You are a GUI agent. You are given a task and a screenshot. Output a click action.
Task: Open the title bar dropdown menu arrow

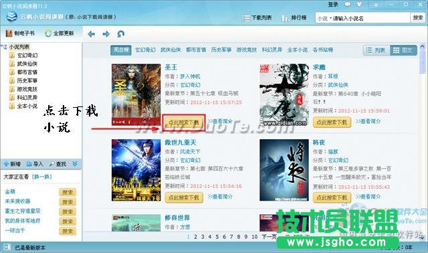(376, 5)
